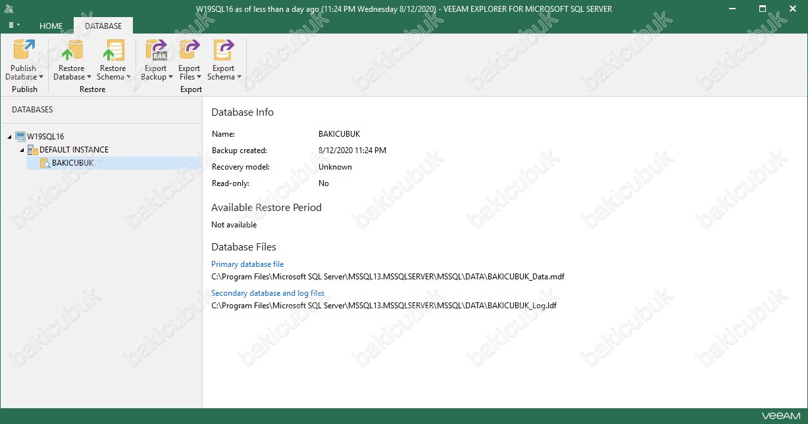Open Secondary database and log files link
The height and width of the screenshot is (424, 808).
(x=268, y=293)
